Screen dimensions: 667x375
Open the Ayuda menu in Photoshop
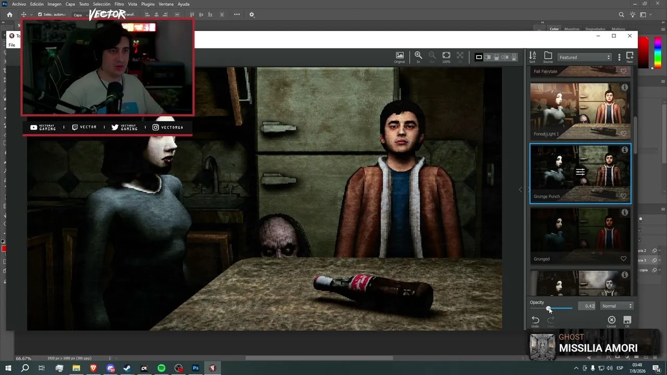183,4
